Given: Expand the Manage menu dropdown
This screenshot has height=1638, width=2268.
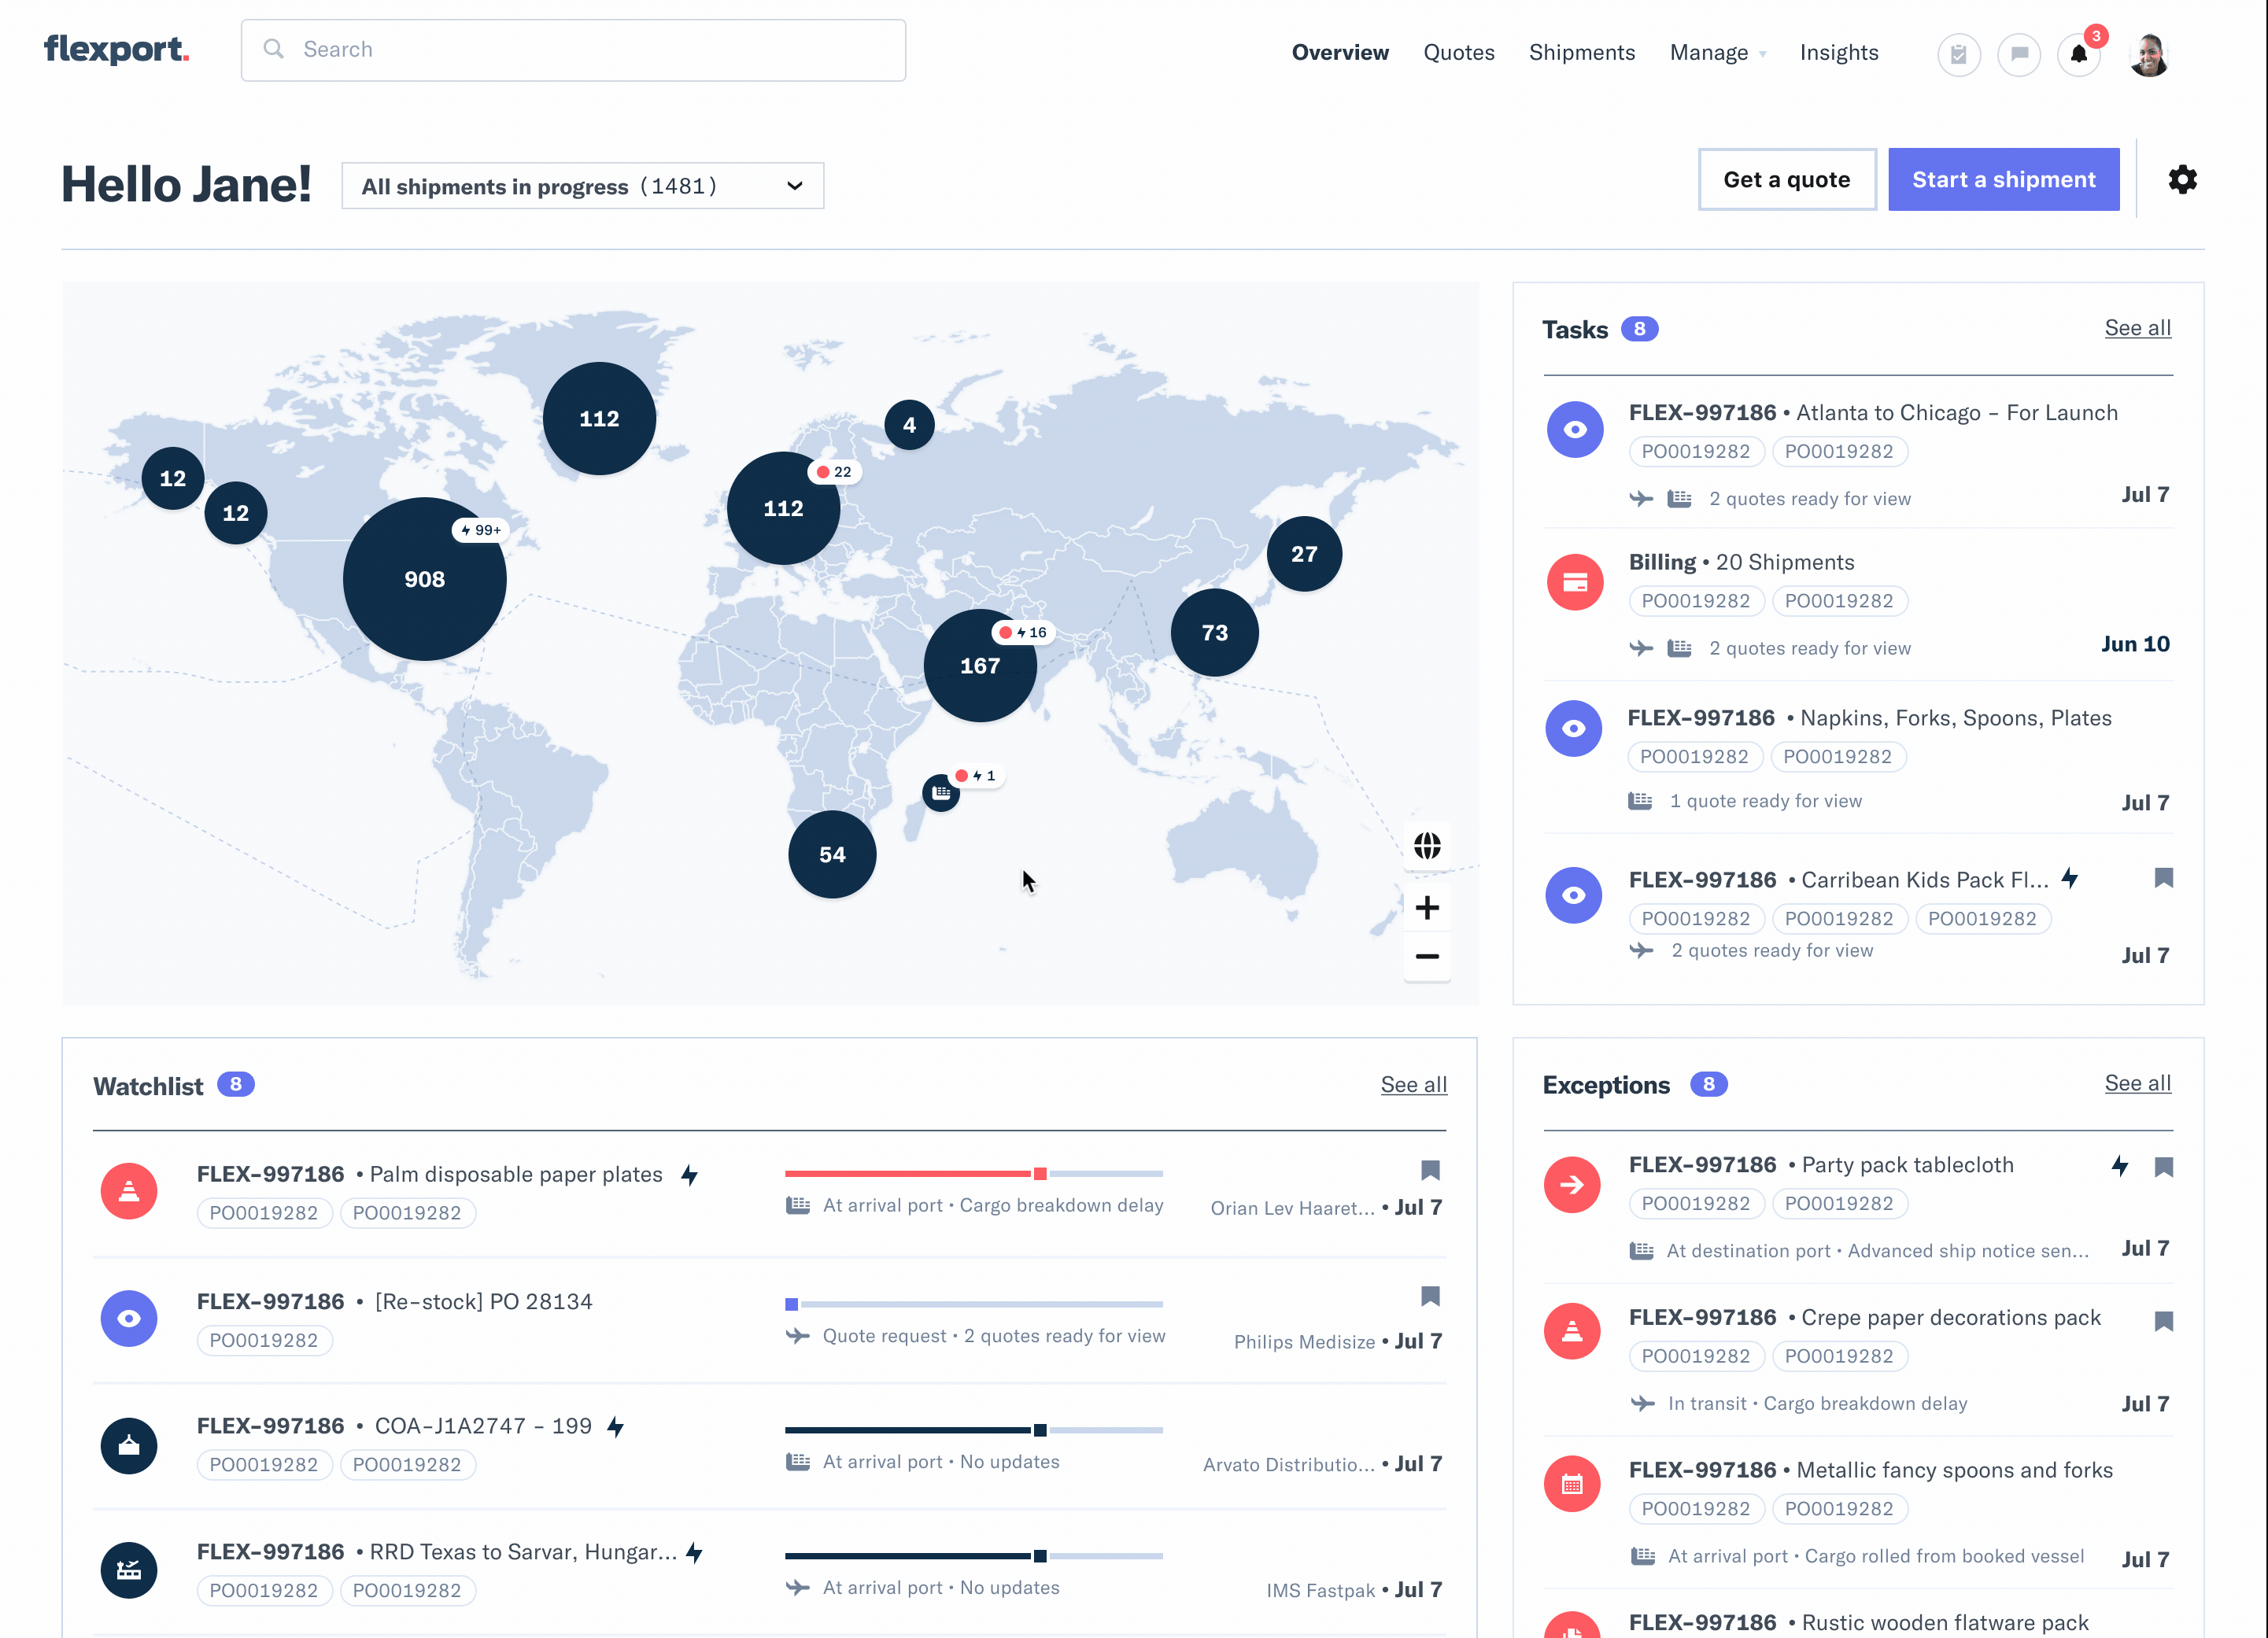Looking at the screenshot, I should 1717,53.
